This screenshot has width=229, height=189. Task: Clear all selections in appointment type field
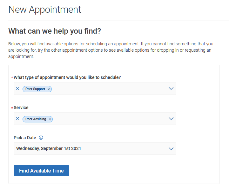pyautogui.click(x=17, y=88)
